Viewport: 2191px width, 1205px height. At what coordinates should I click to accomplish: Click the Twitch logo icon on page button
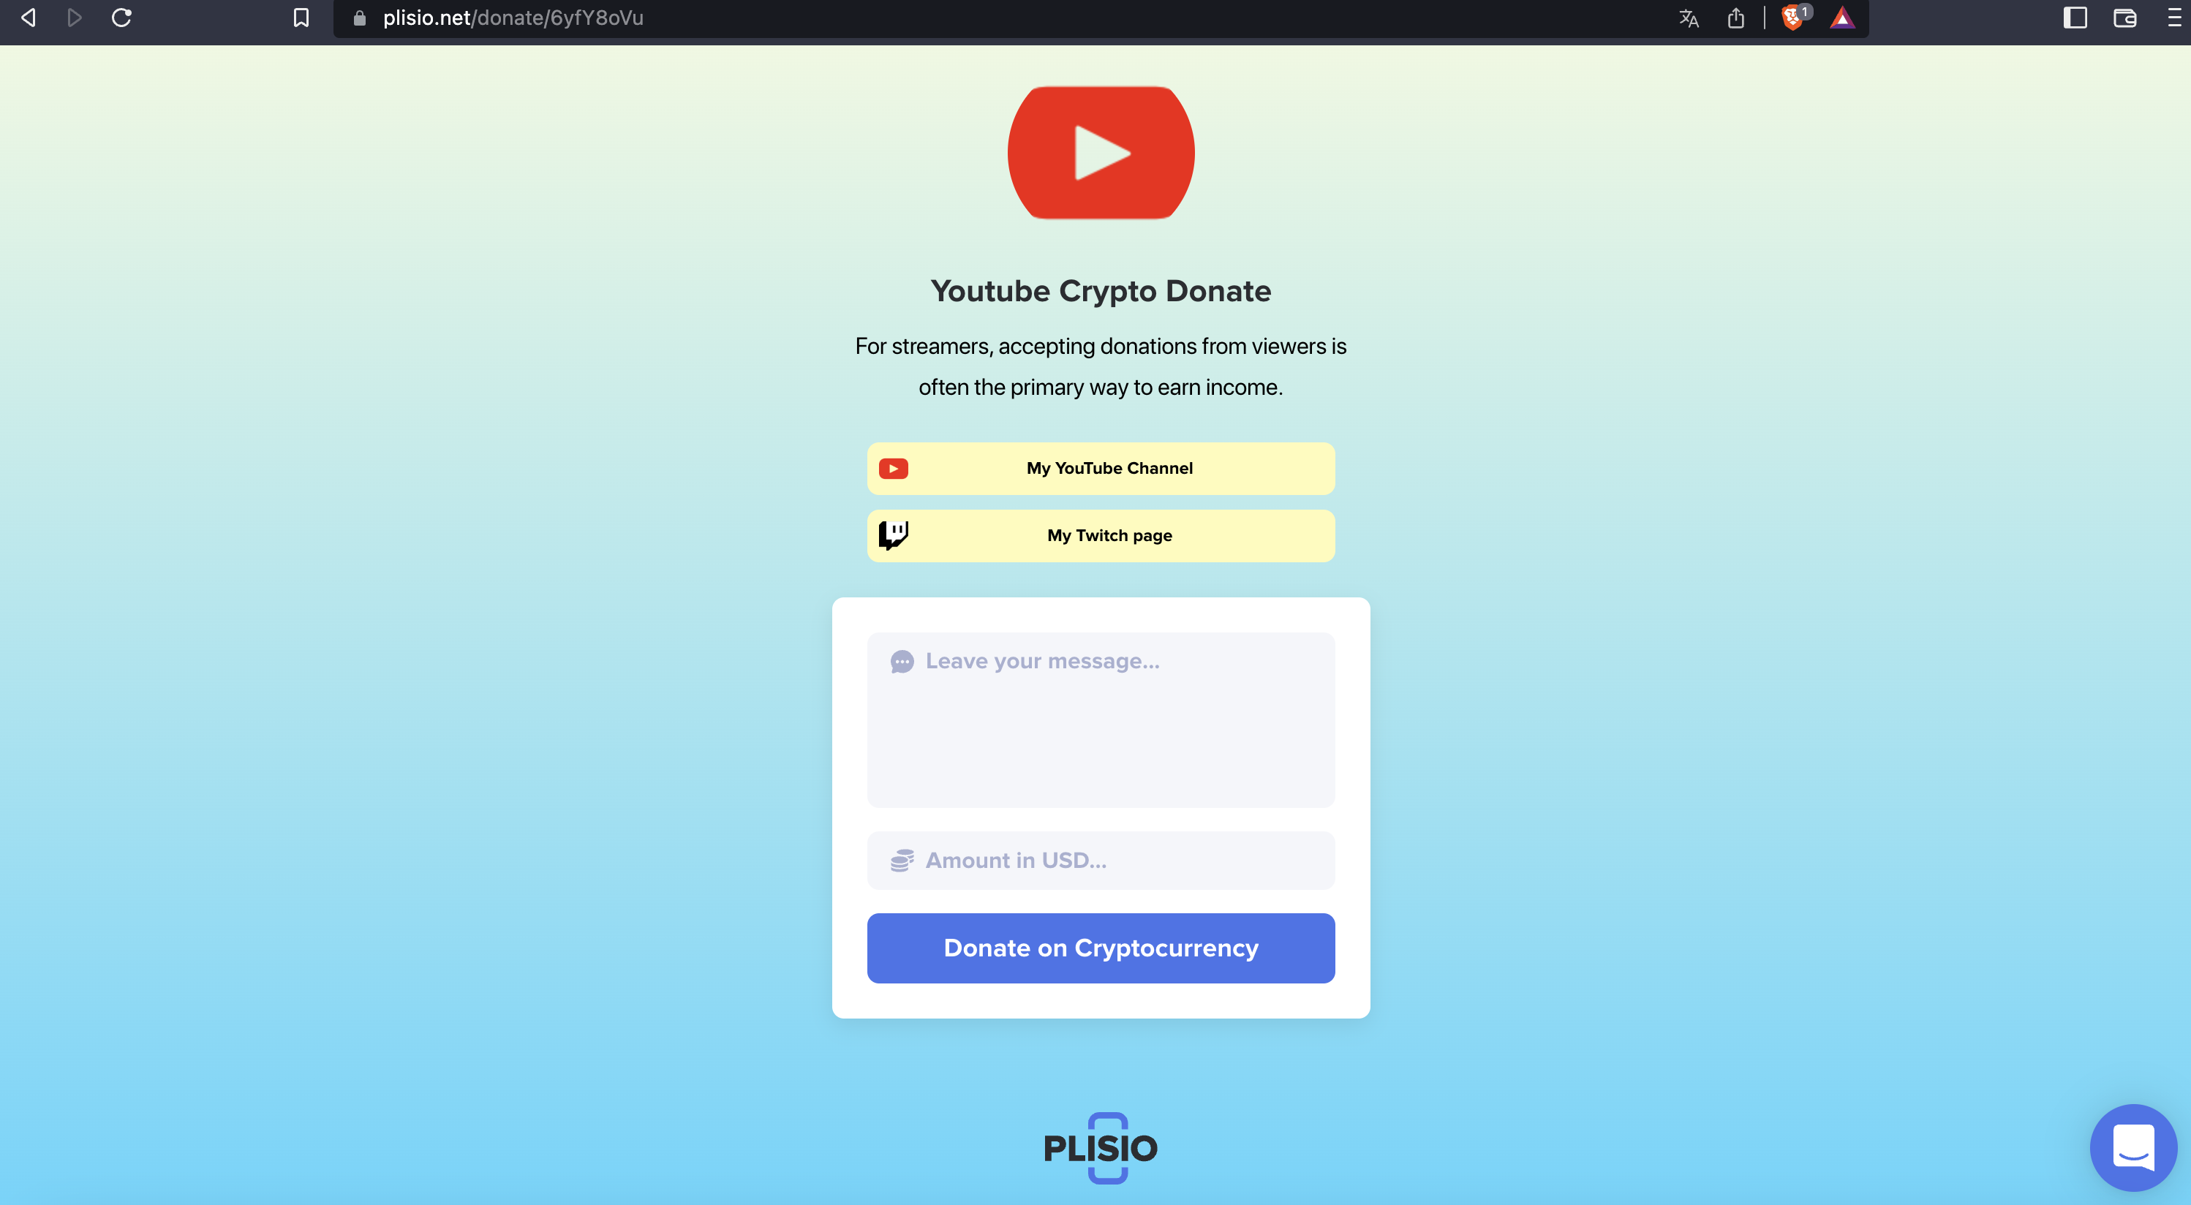(893, 536)
